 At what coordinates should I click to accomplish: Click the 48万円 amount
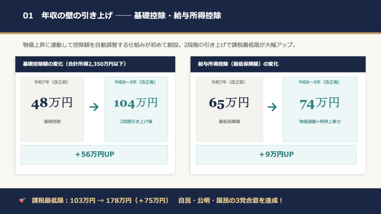coord(52,103)
